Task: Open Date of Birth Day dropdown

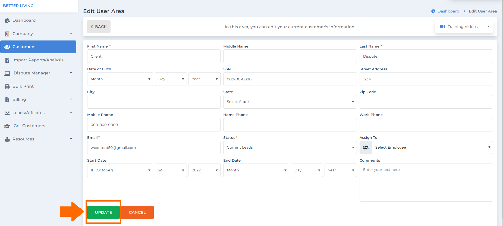Action: click(x=171, y=79)
